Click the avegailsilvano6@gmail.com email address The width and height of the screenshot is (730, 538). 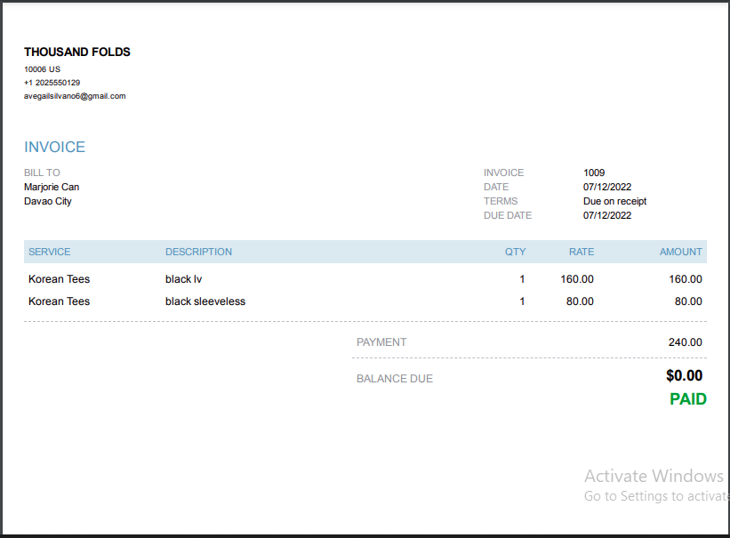coord(75,96)
